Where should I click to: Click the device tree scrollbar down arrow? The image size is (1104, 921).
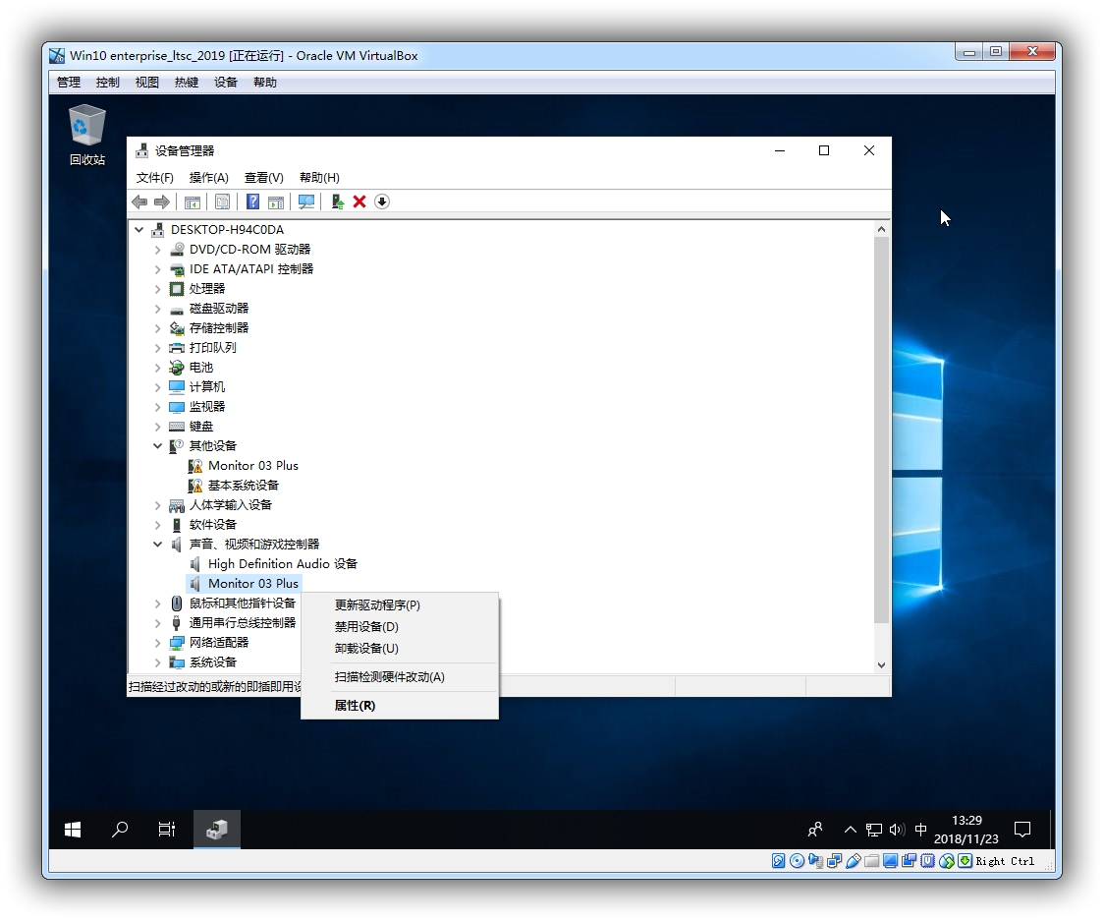tap(881, 665)
